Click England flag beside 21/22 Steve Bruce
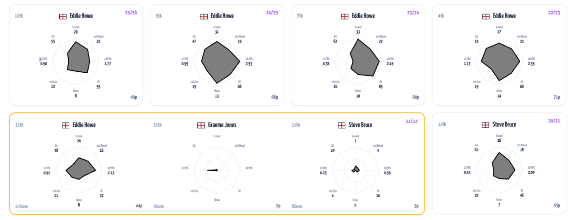Screen dimensions: 579x220 point(342,125)
